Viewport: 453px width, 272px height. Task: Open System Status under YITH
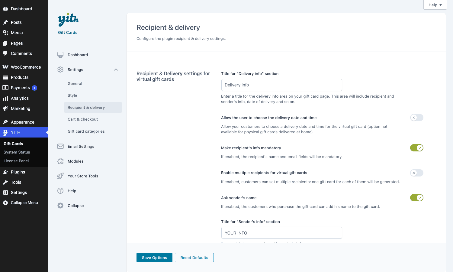17,152
